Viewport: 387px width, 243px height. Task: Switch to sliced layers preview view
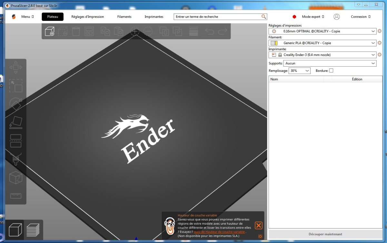click(33, 230)
